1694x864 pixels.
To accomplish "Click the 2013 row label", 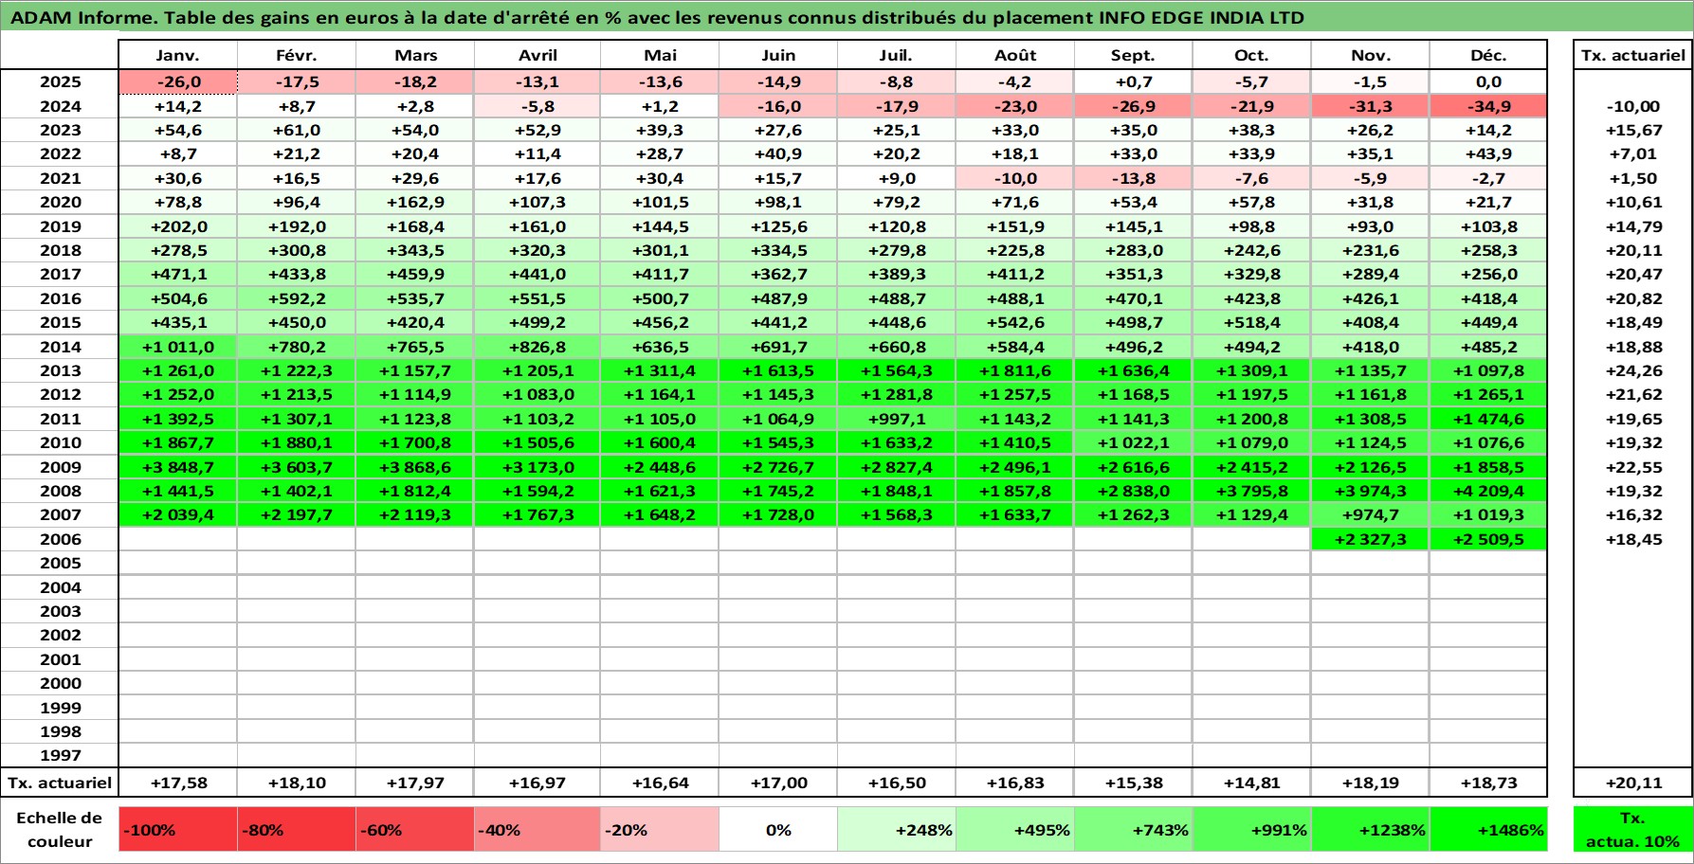I will point(60,370).
